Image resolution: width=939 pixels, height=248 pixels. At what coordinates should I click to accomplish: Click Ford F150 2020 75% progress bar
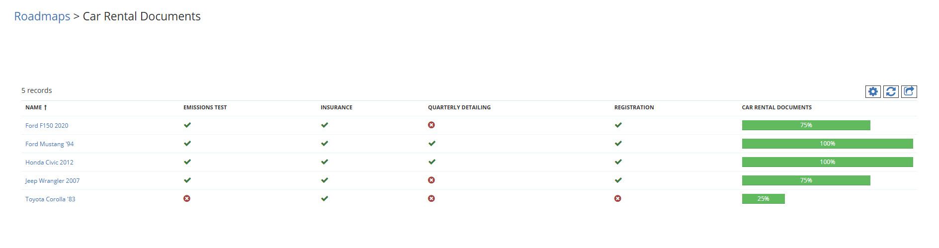point(806,125)
